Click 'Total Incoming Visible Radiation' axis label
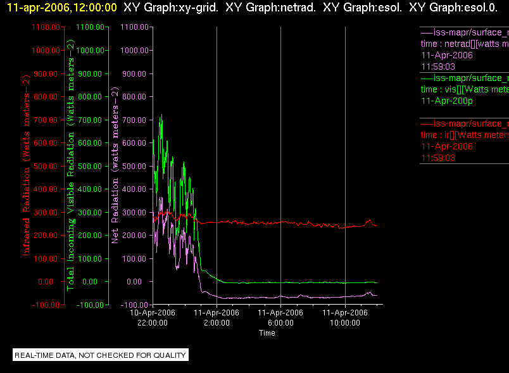The width and height of the screenshot is (509, 373). point(70,165)
